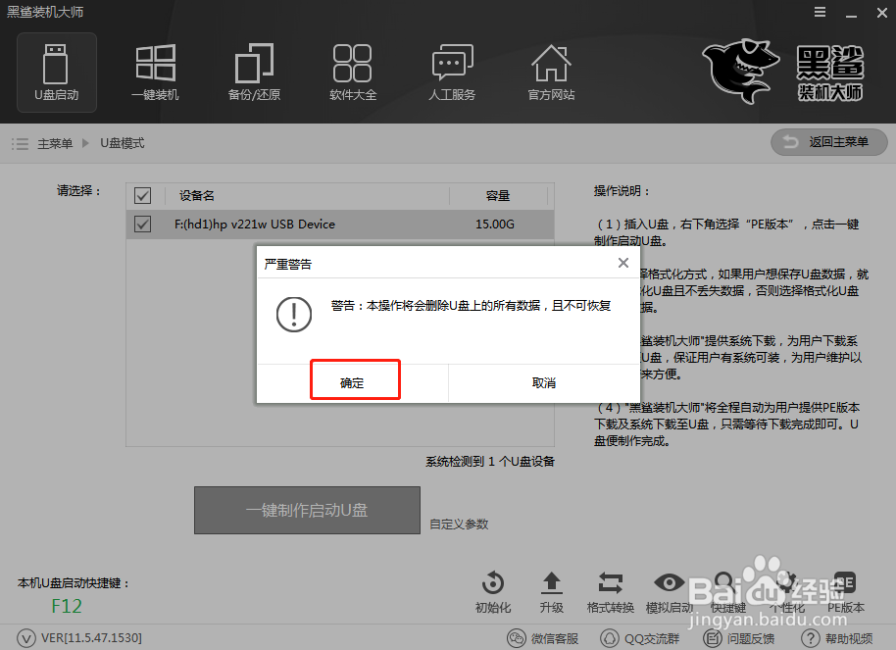This screenshot has height=650, width=896.
Task: Expand the 主菜单 breadcrumb entry
Action: (53, 142)
